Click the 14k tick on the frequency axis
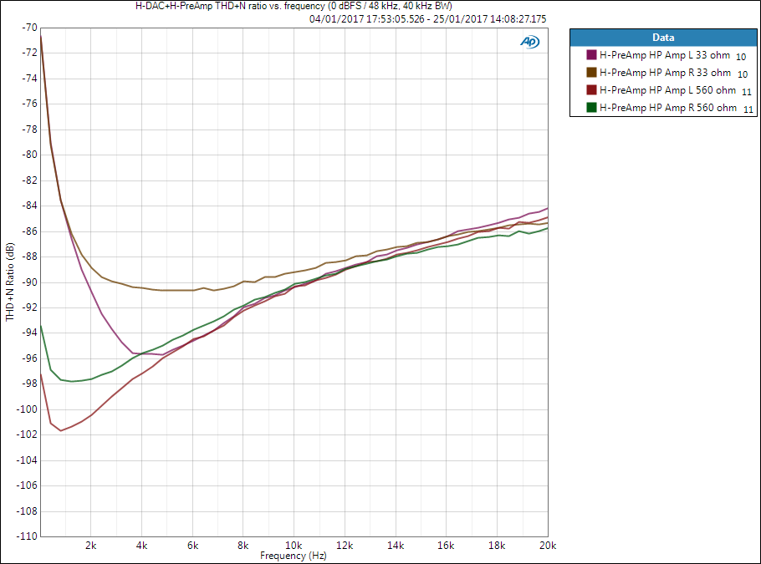 [x=396, y=545]
